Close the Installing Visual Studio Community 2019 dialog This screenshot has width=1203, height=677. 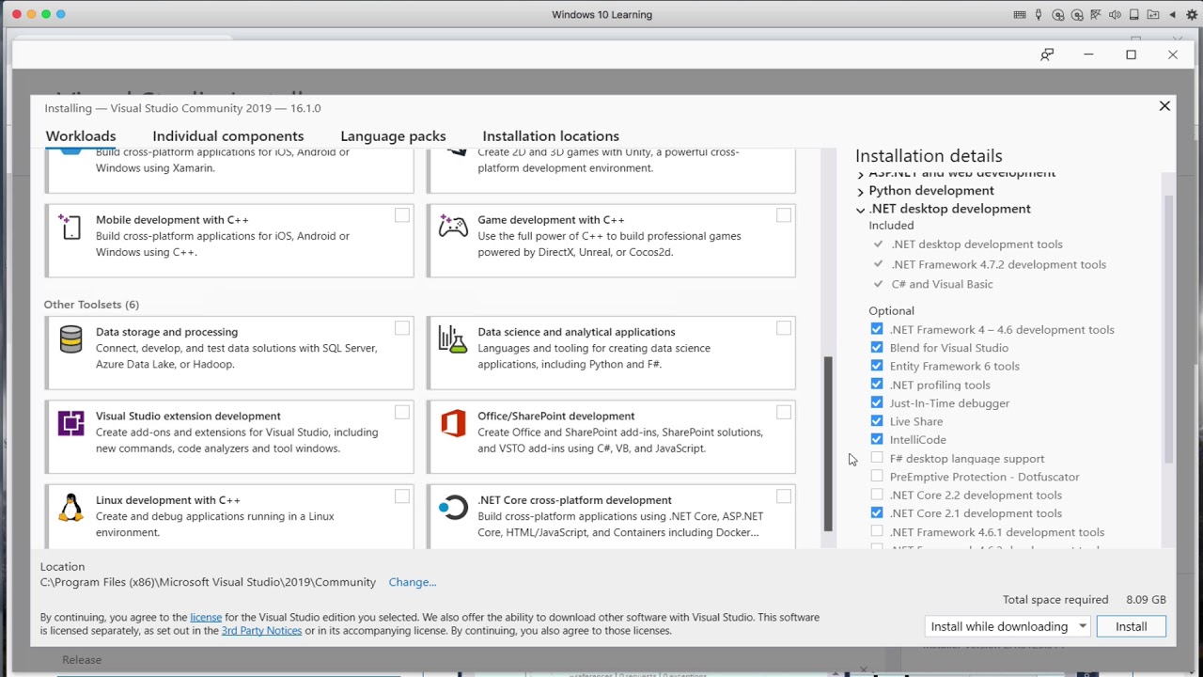coord(1164,106)
